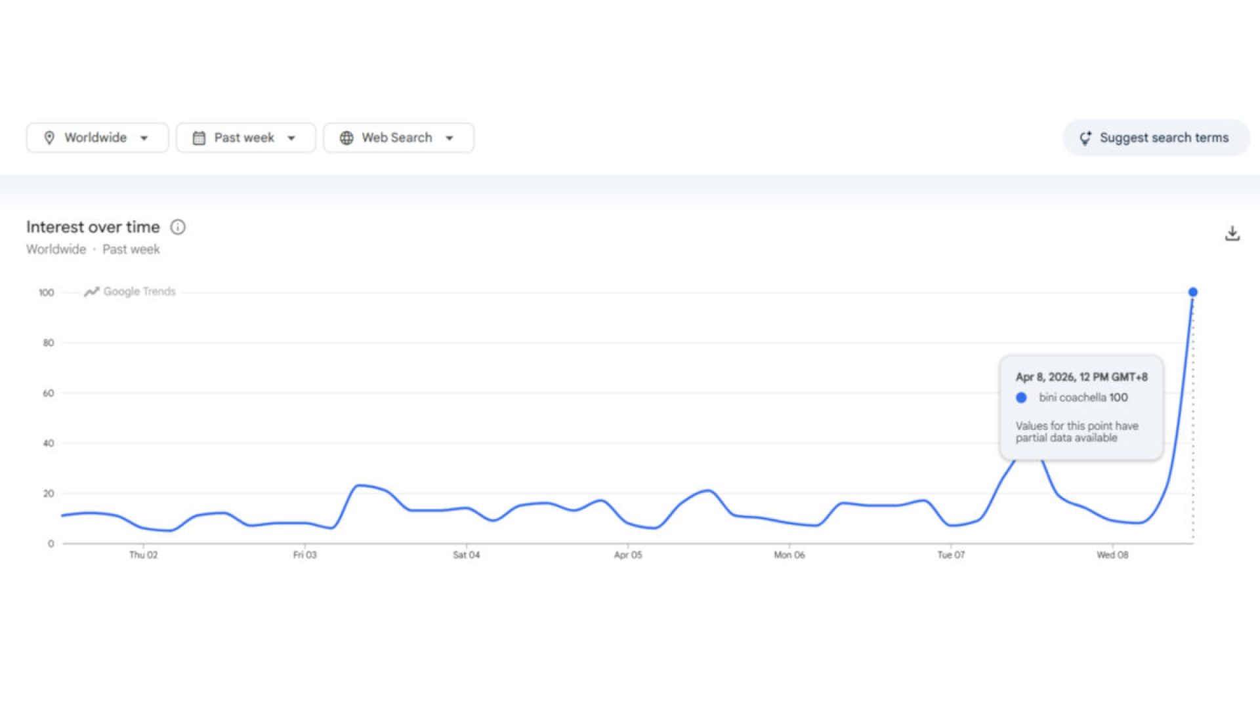Click the Interest over time heading
Image resolution: width=1260 pixels, height=708 pixels.
click(93, 227)
